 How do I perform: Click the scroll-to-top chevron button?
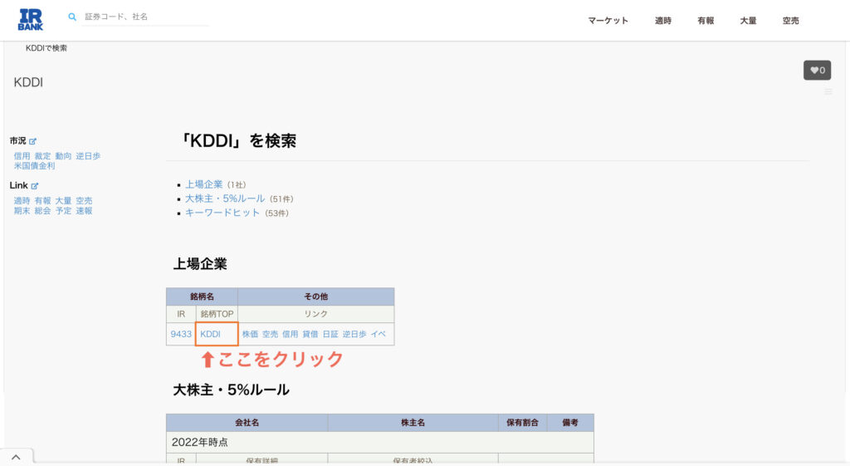tap(17, 458)
